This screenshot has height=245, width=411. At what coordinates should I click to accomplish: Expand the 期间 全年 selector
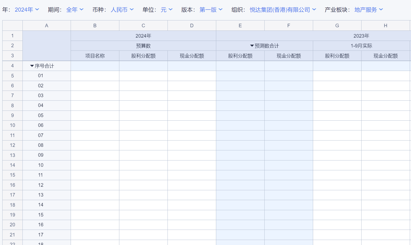tap(75, 10)
